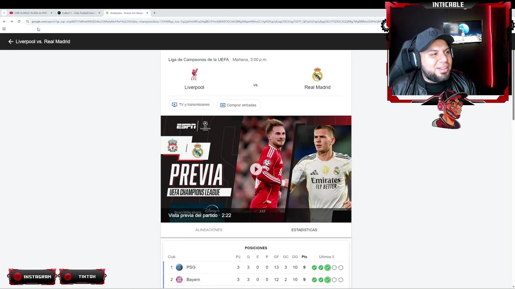The image size is (515, 289).
Task: Go forward with browser forward arrow
Action: pos(12,21)
